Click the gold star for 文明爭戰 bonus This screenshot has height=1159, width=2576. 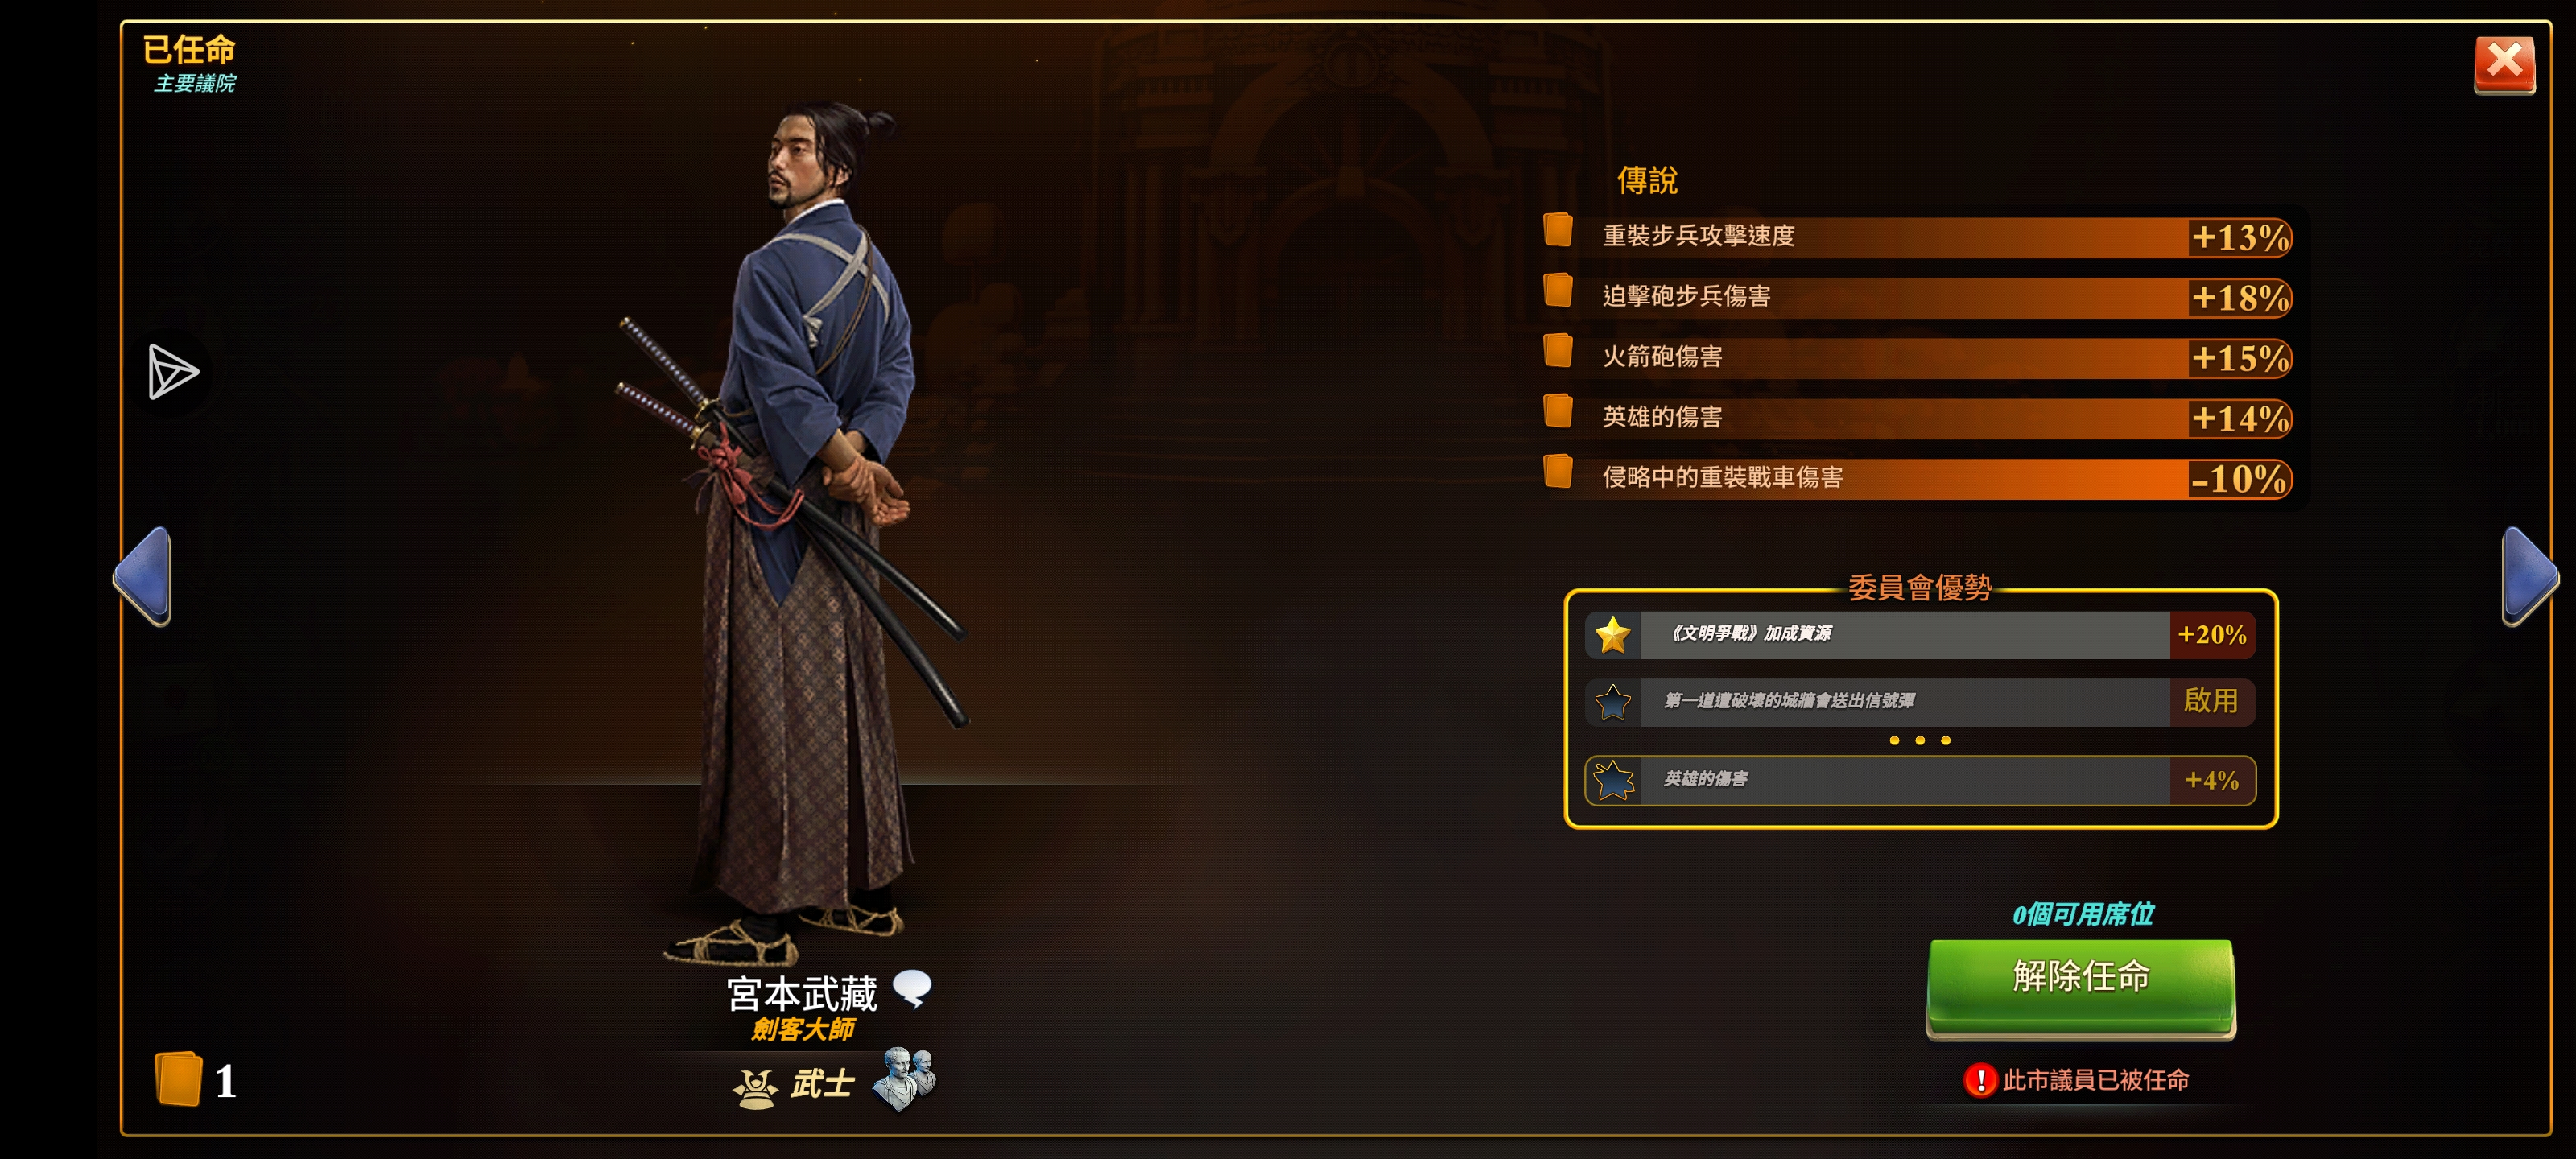(x=1612, y=635)
